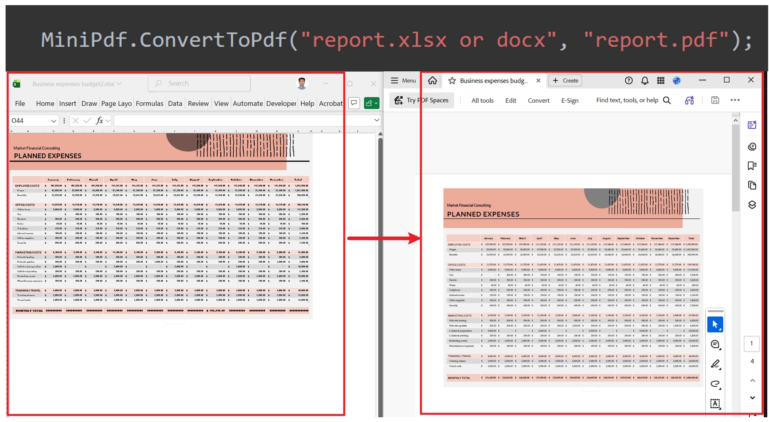Open the Acrobat notifications bell
The image size is (769, 422).
[x=645, y=81]
